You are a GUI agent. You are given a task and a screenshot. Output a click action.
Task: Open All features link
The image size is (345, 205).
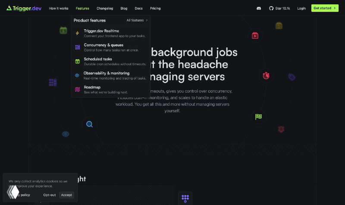click(137, 20)
